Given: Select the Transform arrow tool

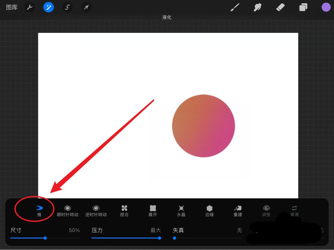Looking at the screenshot, I should point(86,7).
